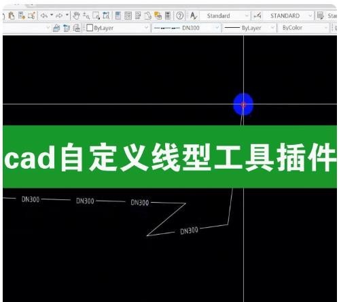Image resolution: width=339 pixels, height=302 pixels.
Task: Open the Properties palette icon
Action: click(x=118, y=16)
